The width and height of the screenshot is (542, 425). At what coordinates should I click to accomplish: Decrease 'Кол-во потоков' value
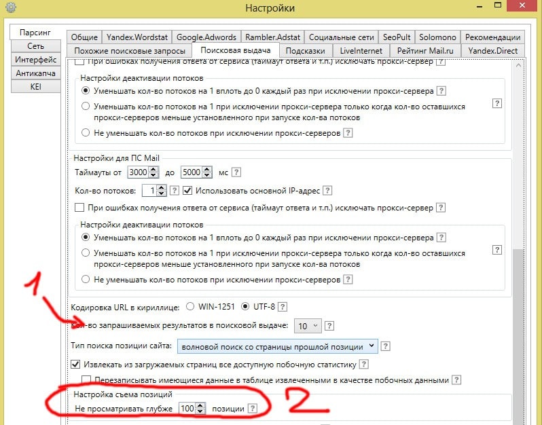click(162, 193)
